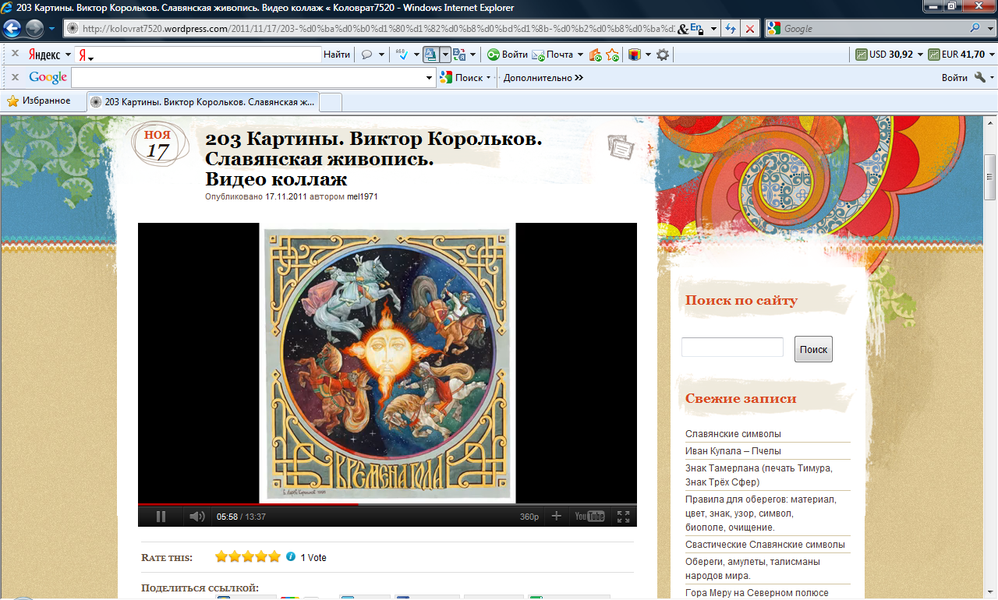Open the Иван Купала – Пчелы post
Screen dimensions: 998x600
coord(733,451)
